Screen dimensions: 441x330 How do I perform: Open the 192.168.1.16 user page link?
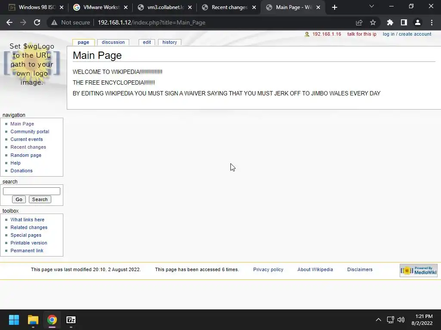pos(326,34)
